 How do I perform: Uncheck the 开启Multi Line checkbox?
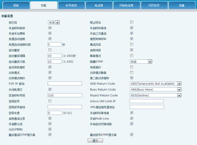pos(132,118)
